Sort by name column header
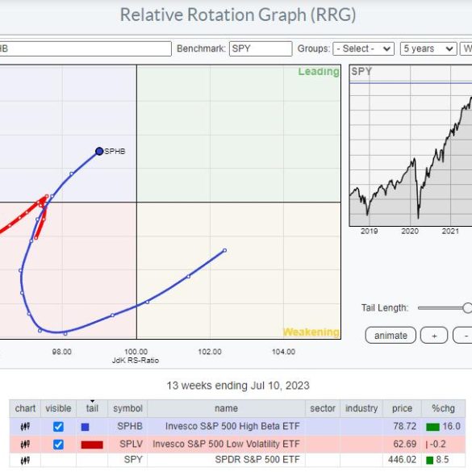Image resolution: width=472 pixels, height=472 pixels. coord(227,408)
